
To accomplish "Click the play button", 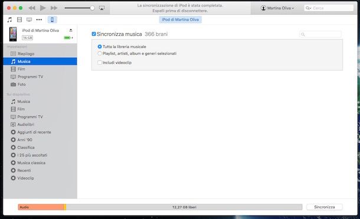I will 42,8.
